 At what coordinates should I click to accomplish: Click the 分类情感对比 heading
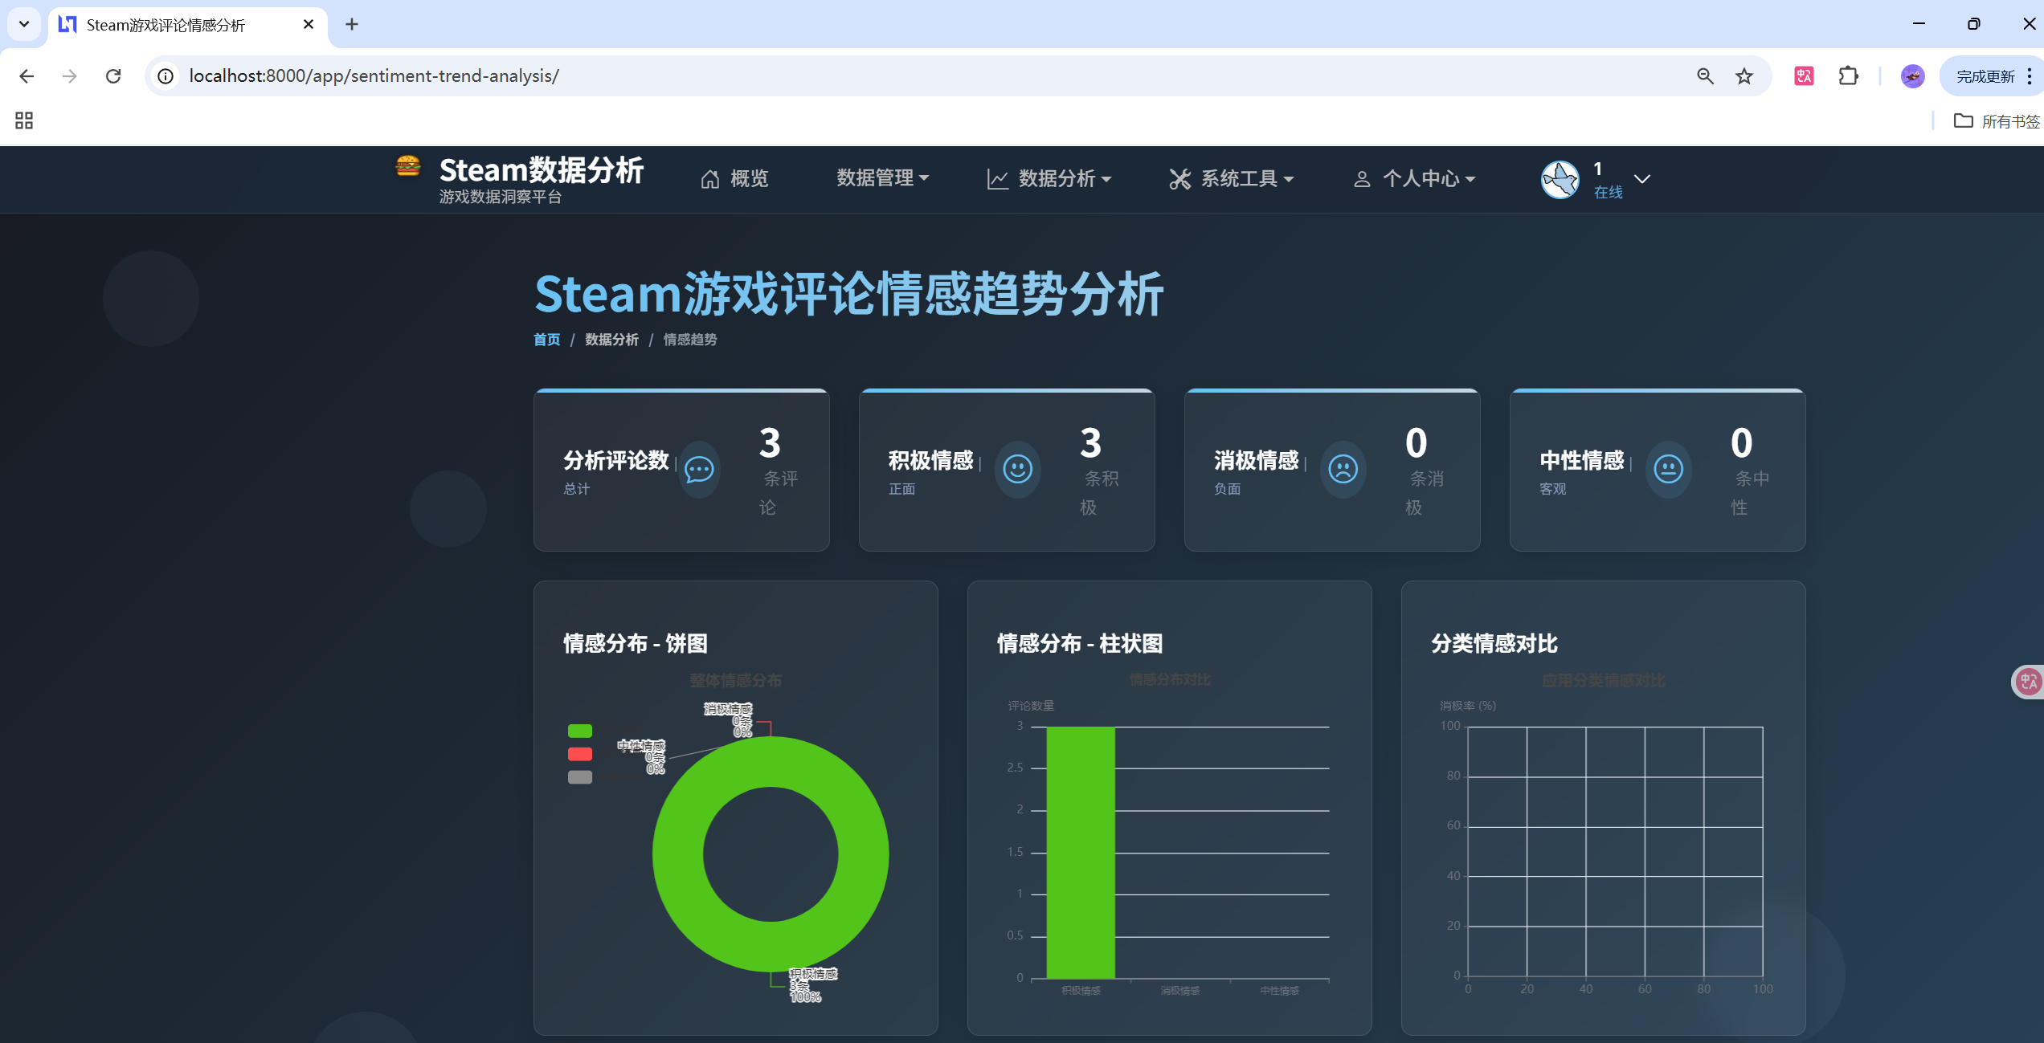[x=1494, y=644]
